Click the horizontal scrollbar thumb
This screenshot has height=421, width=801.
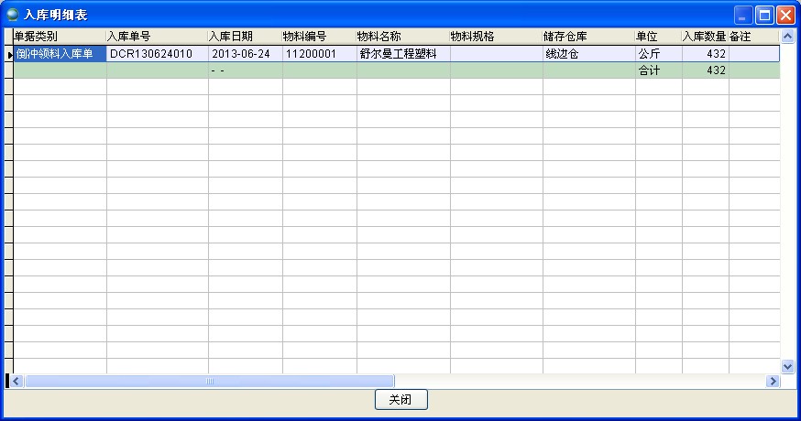pyautogui.click(x=209, y=381)
